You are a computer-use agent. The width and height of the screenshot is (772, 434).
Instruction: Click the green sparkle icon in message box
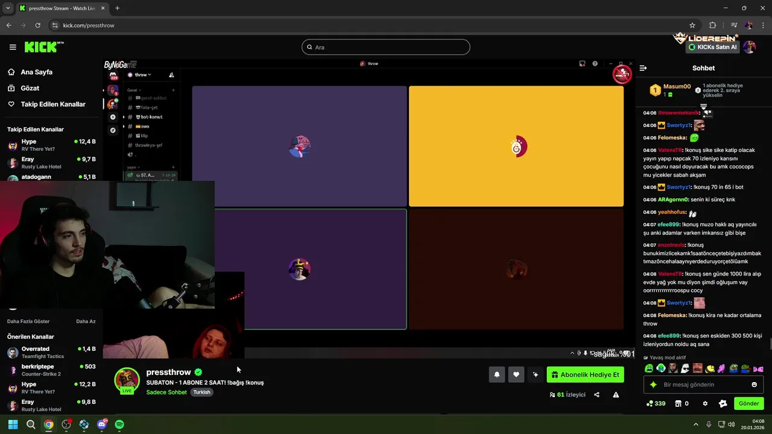tap(653, 385)
